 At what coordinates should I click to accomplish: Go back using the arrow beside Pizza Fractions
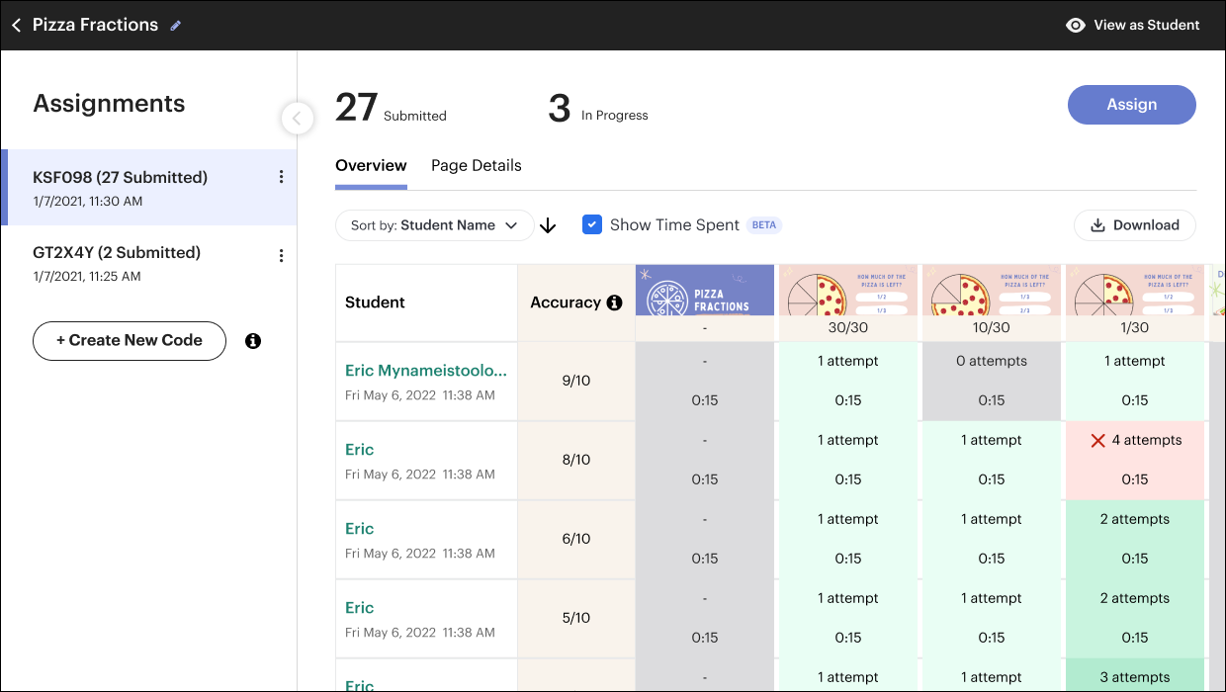coord(17,25)
